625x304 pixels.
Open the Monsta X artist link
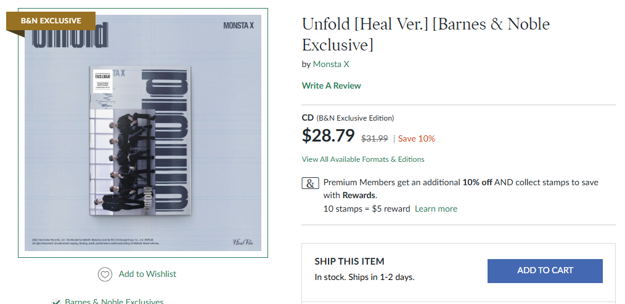click(x=331, y=64)
